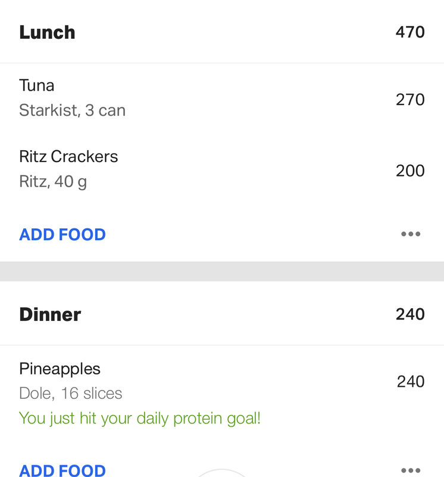Select the Dole, 16 slices serving text
The height and width of the screenshot is (477, 444).
point(70,394)
